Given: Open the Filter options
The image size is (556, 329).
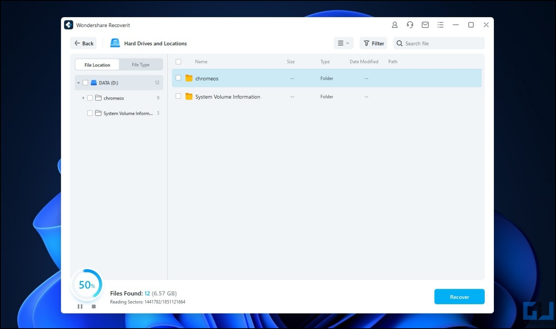Looking at the screenshot, I should click(x=374, y=43).
